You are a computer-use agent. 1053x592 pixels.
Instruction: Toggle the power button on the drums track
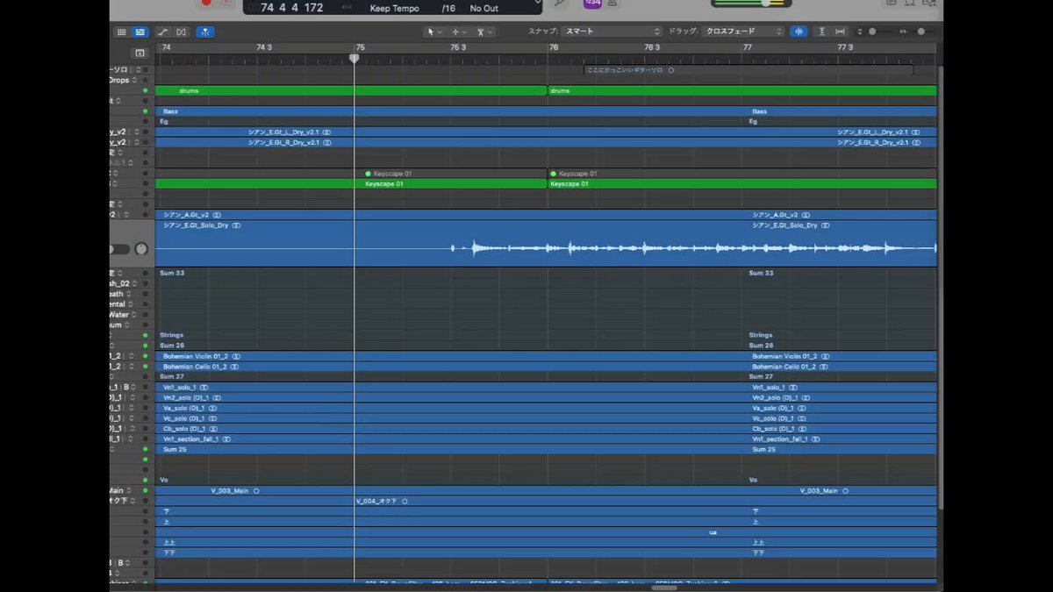[x=145, y=90]
